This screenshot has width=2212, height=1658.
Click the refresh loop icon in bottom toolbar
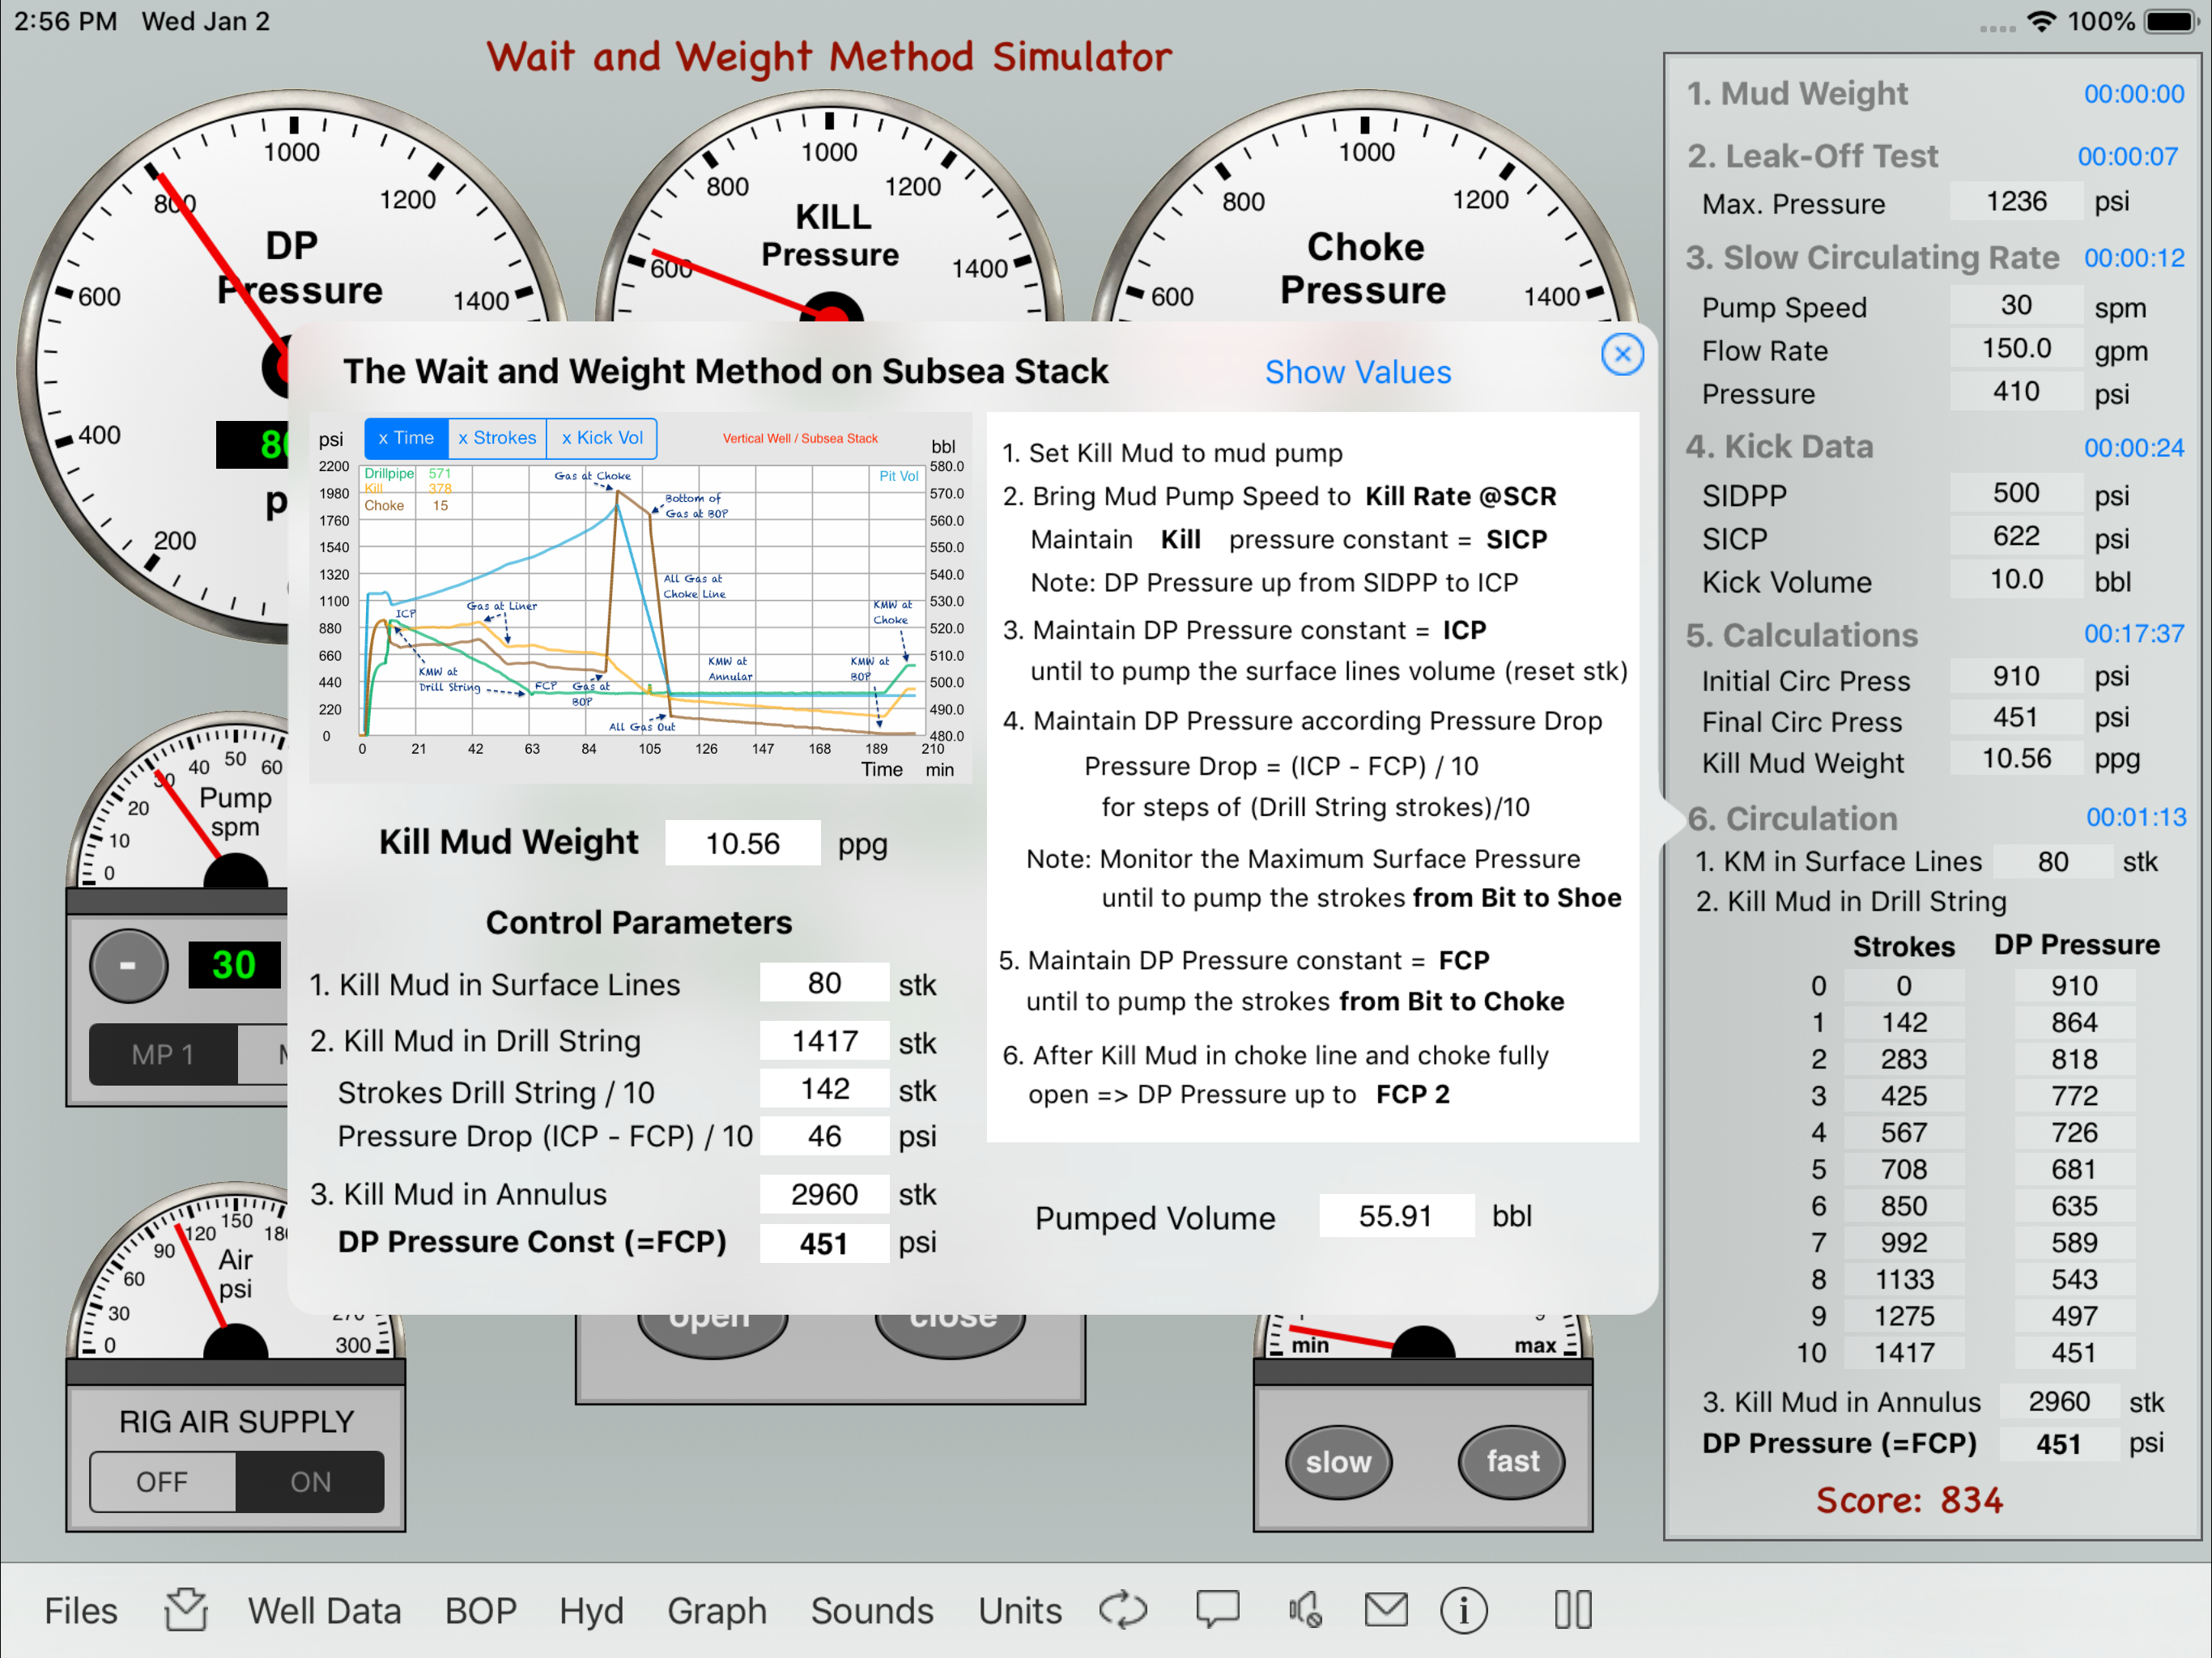(x=1122, y=1609)
